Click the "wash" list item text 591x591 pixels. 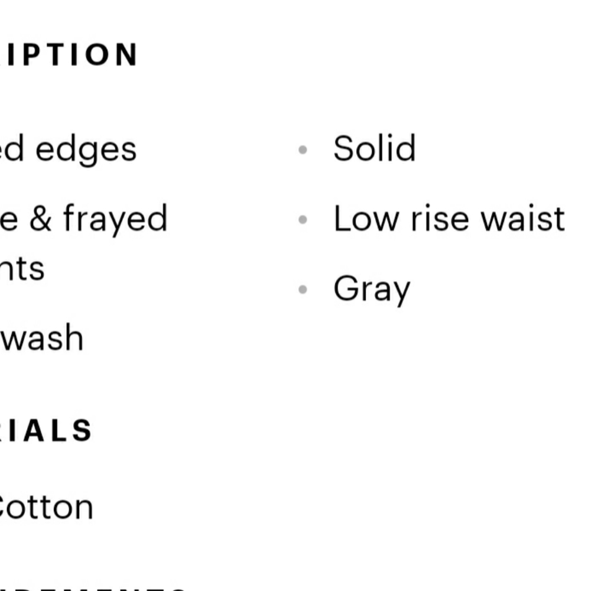coord(41,339)
